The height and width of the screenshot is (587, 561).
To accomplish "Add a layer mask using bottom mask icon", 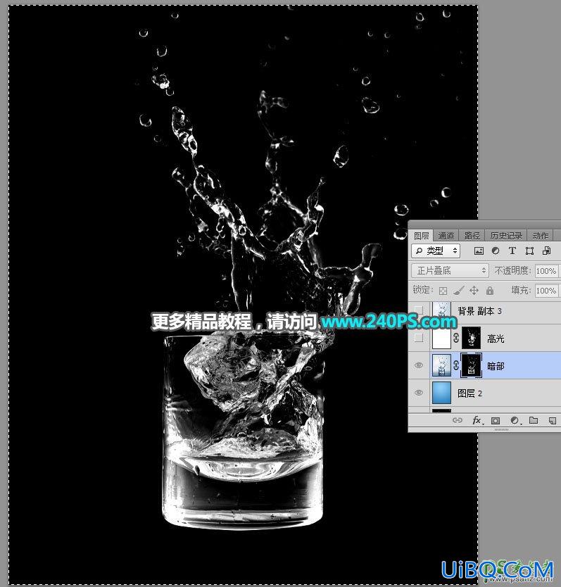I will 496,421.
